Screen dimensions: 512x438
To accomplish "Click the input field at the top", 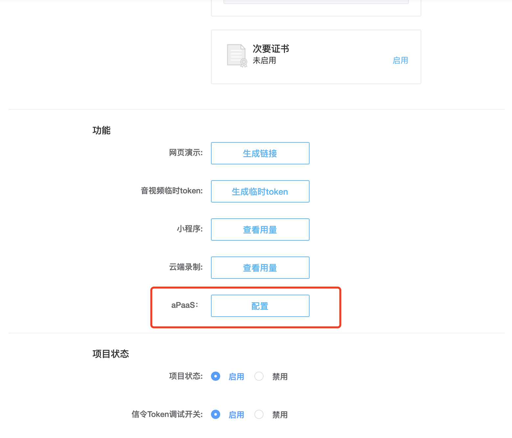I will pos(315,1).
